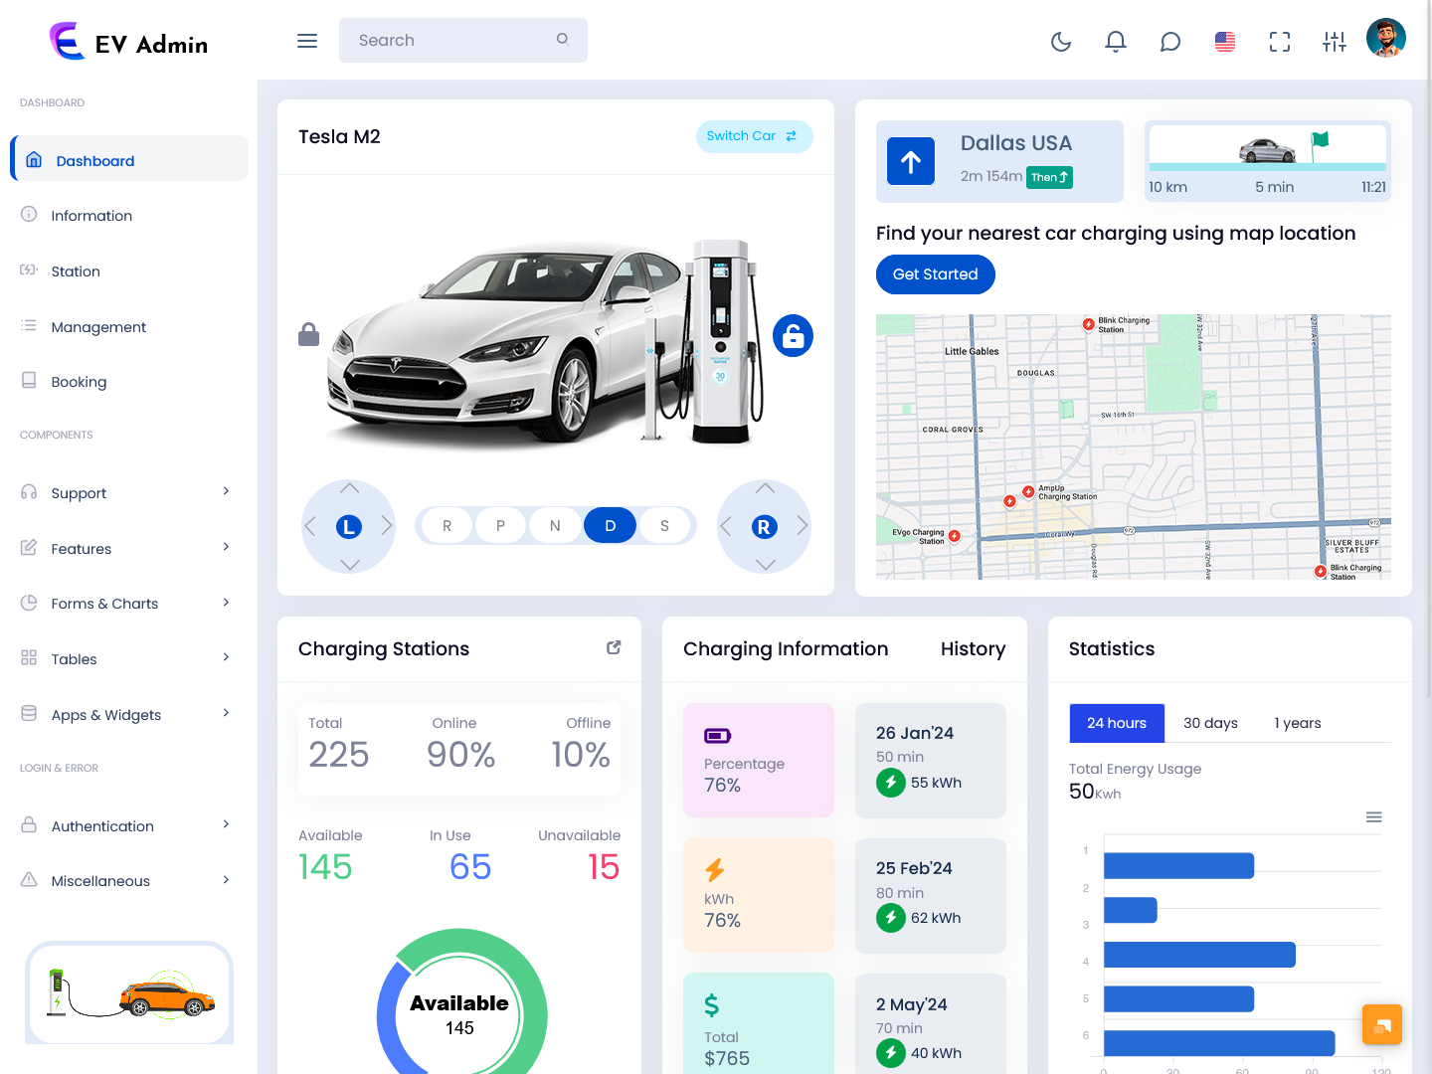This screenshot has width=1432, height=1074.
Task: Select the 24 hours tab
Action: point(1117,723)
